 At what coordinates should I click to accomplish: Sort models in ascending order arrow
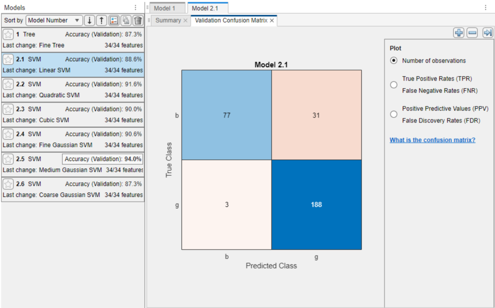[101, 21]
